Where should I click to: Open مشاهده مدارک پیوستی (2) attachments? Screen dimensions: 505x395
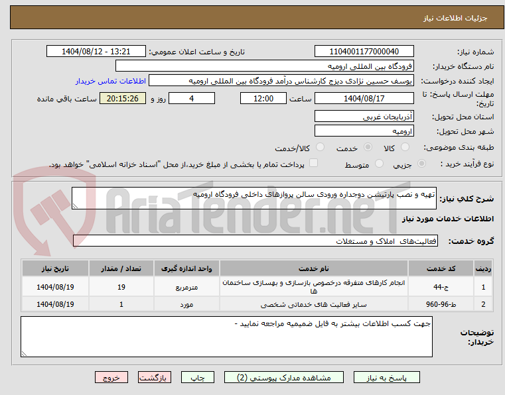tap(284, 377)
